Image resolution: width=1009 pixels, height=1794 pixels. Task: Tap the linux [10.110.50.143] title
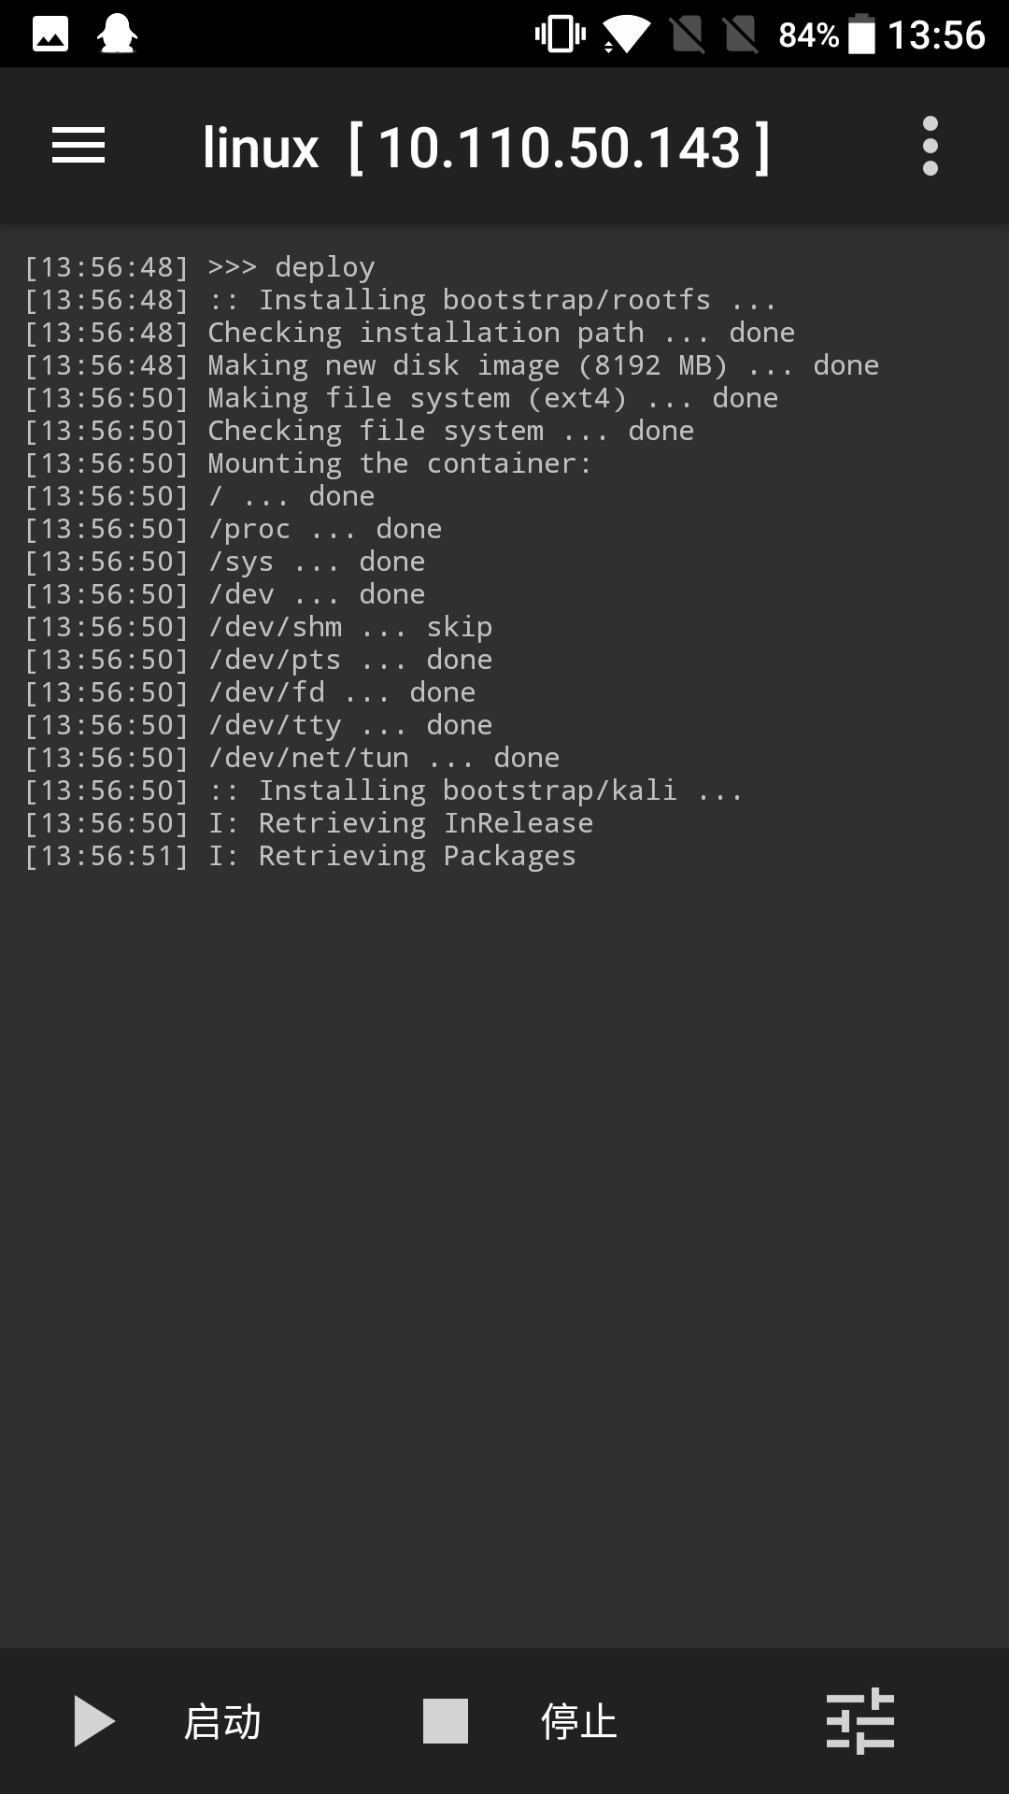[x=486, y=148]
